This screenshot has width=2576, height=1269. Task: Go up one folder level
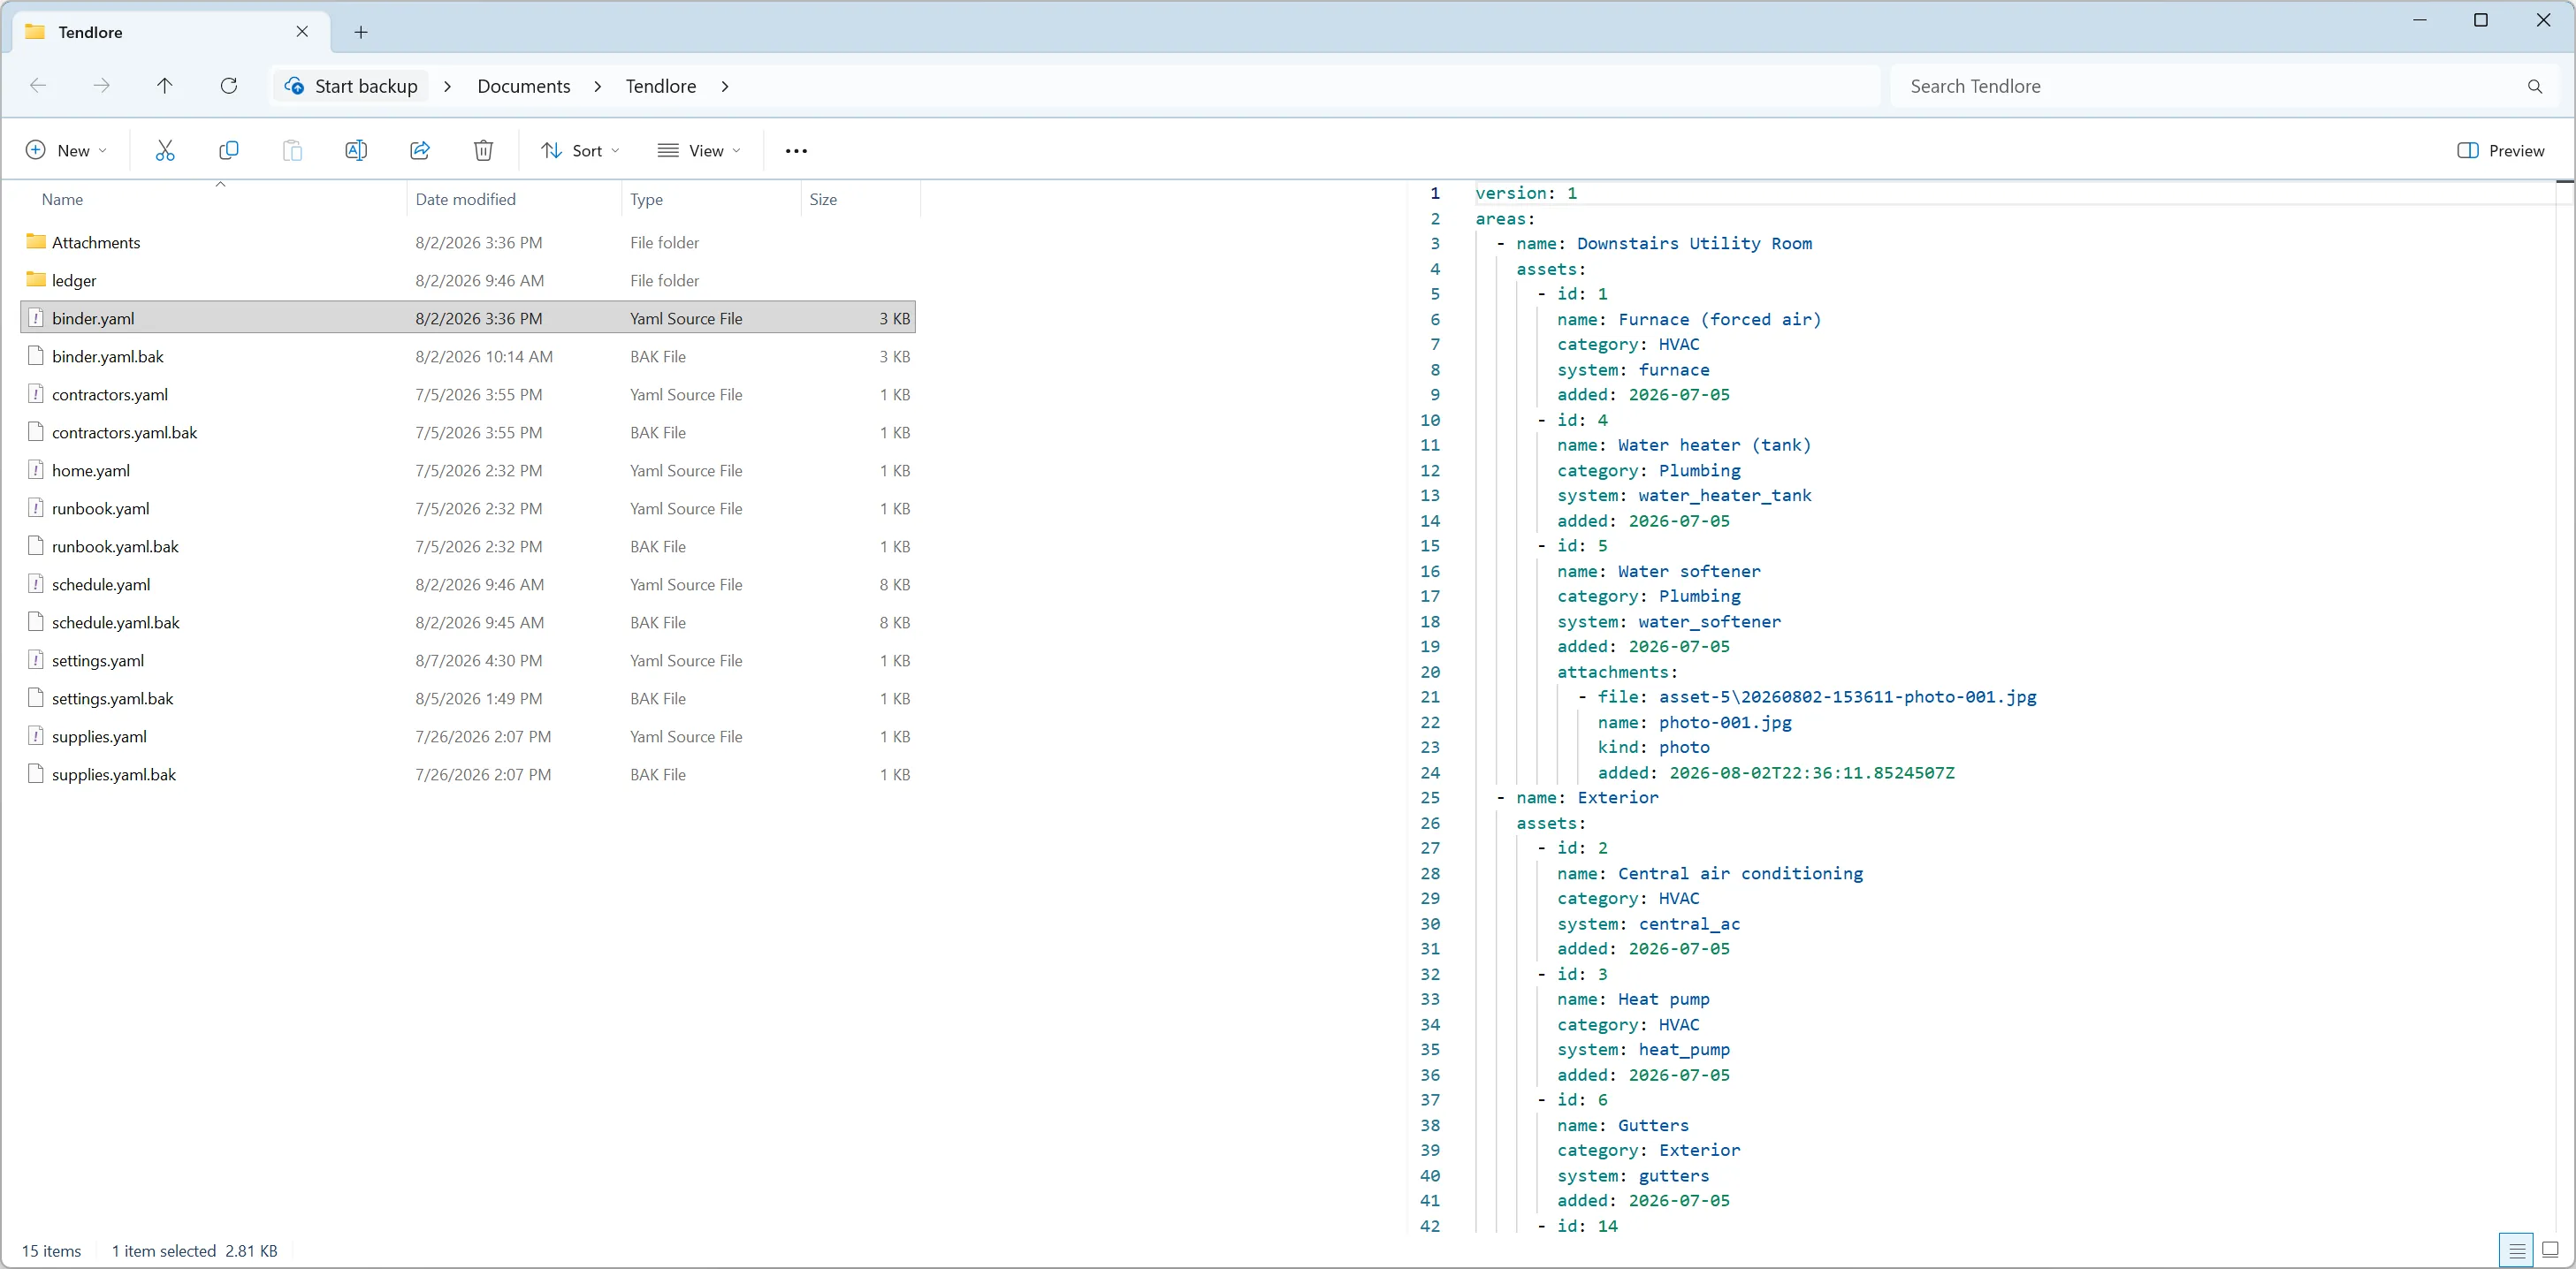tap(165, 86)
